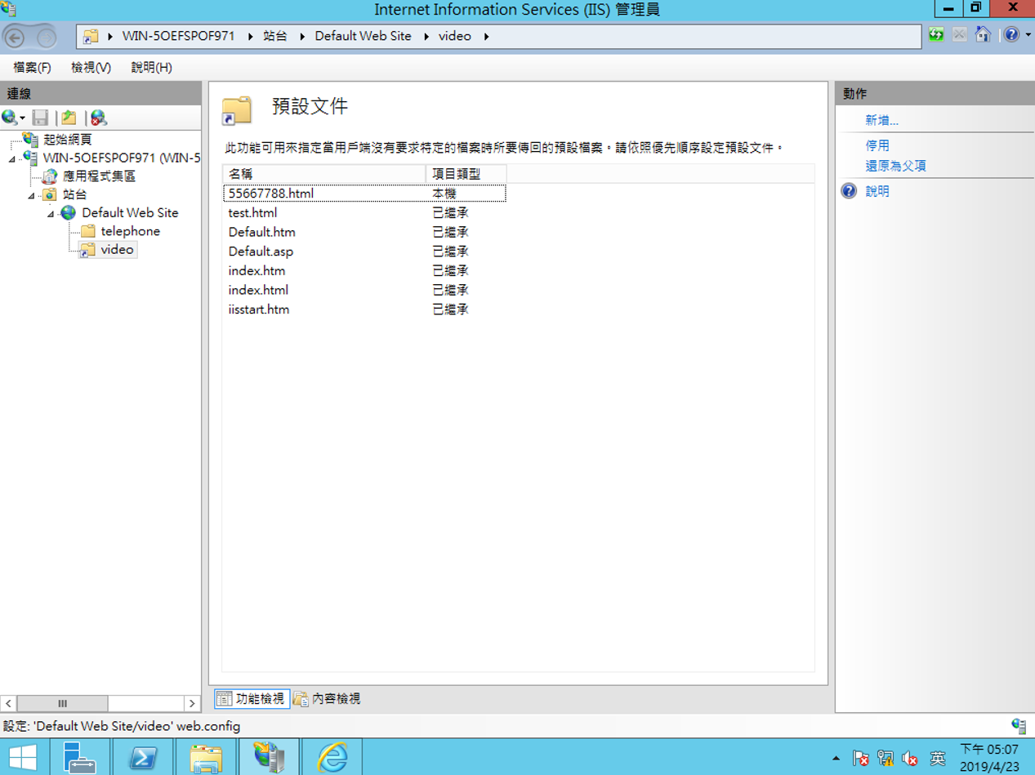The width and height of the screenshot is (1035, 775).
Task: Click WIN-5OEFSPOF971 breadcrumb in address bar
Action: tap(179, 36)
